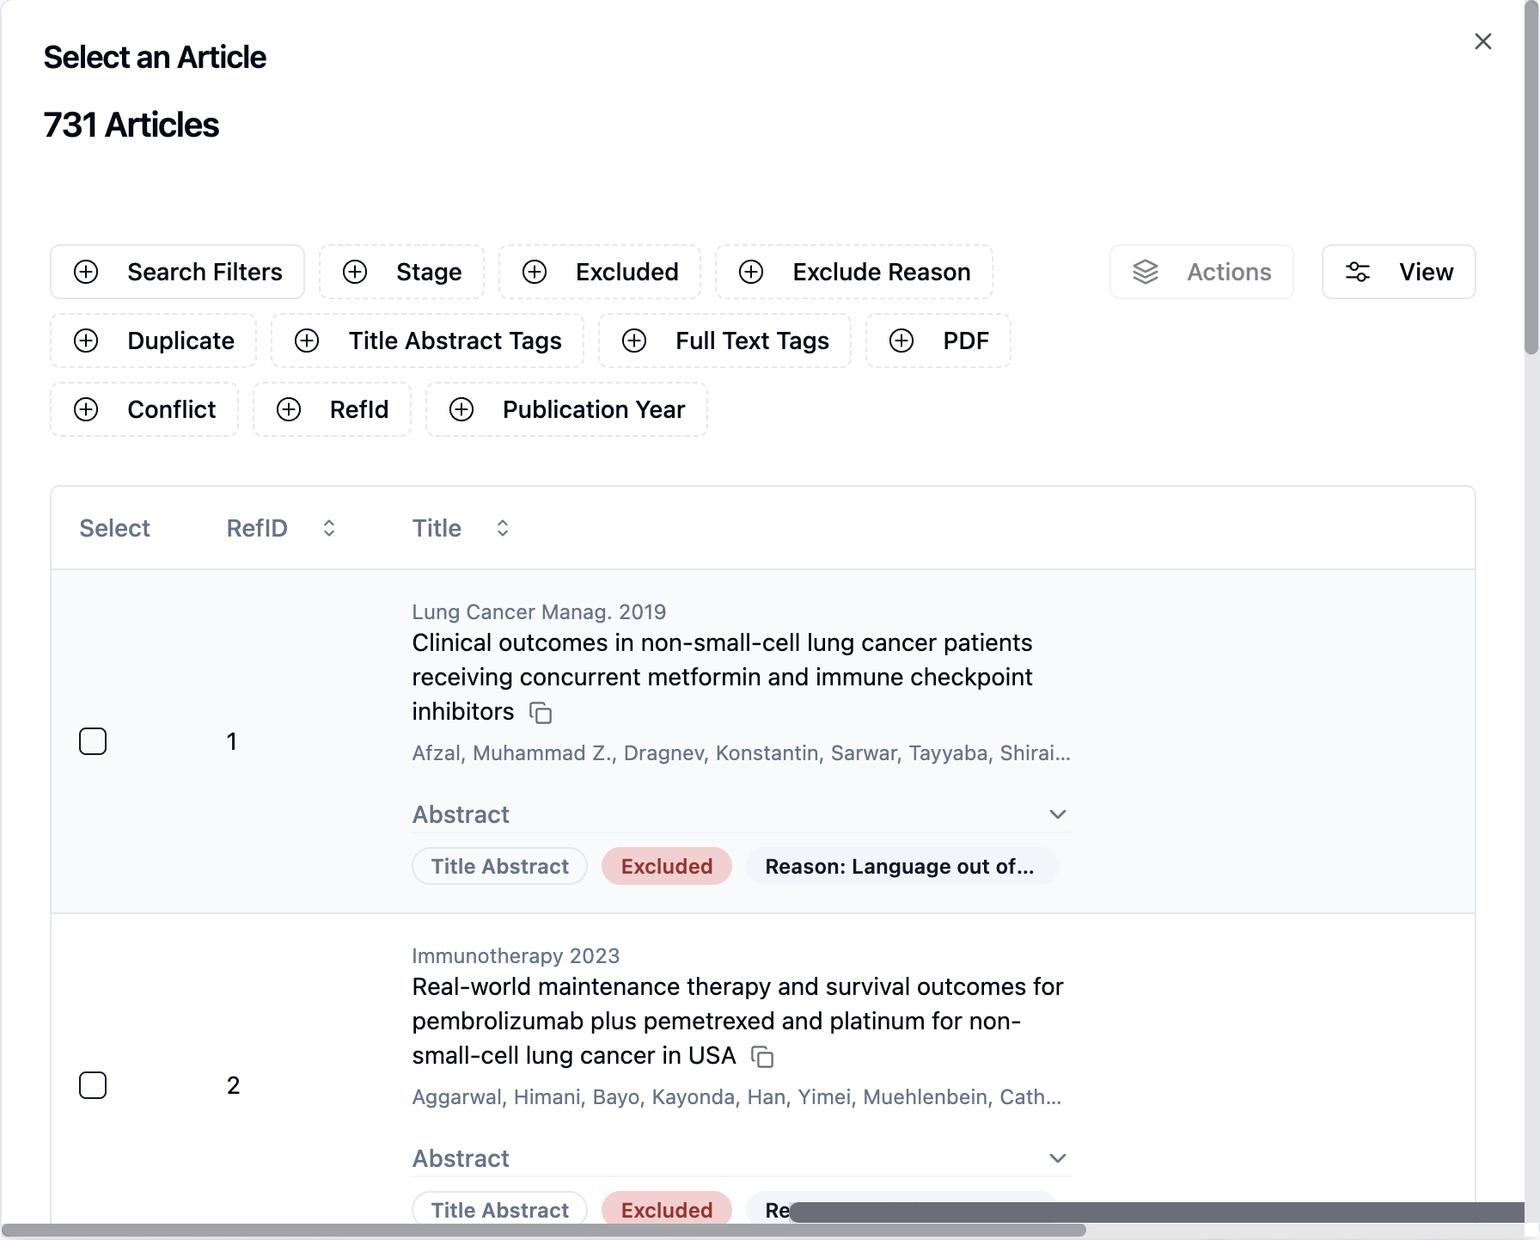The width and height of the screenshot is (1540, 1240).
Task: Open the Publication Year filter
Action: click(566, 409)
